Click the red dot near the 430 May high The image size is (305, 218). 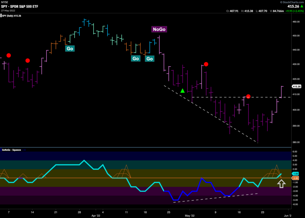point(206,64)
